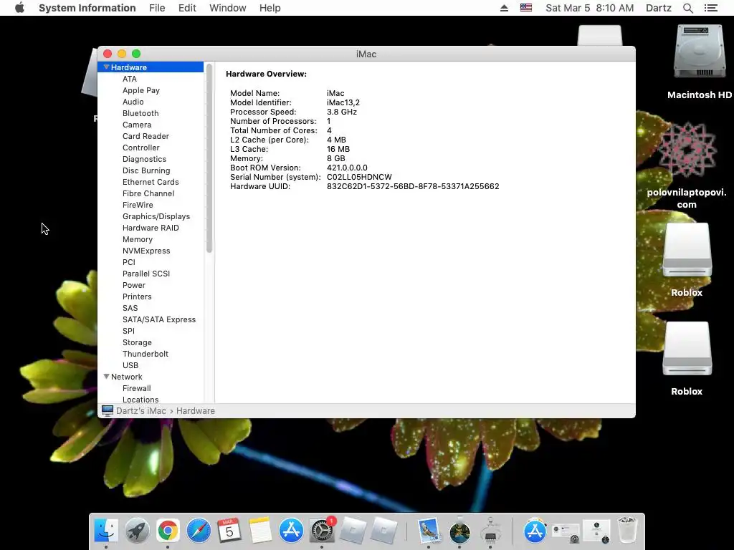Select Firewall under Network

pyautogui.click(x=136, y=388)
